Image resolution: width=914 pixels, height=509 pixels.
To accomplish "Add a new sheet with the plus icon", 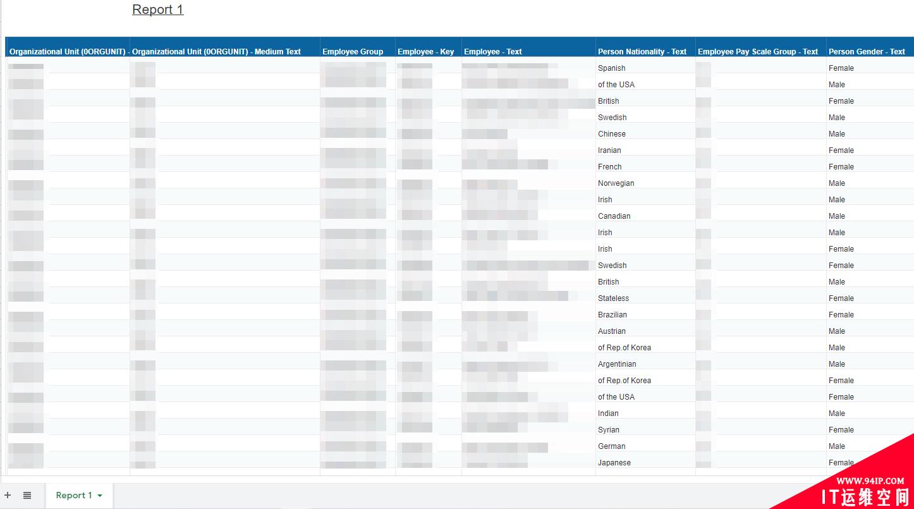I will [x=8, y=496].
